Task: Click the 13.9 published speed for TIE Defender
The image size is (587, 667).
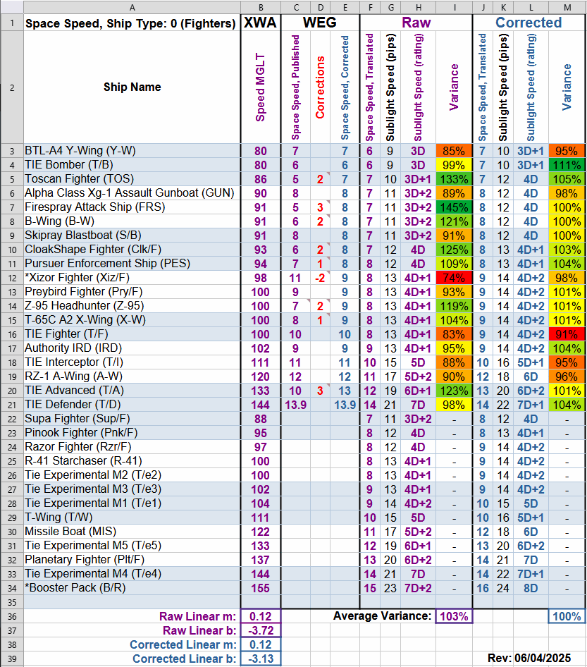Action: click(x=296, y=405)
